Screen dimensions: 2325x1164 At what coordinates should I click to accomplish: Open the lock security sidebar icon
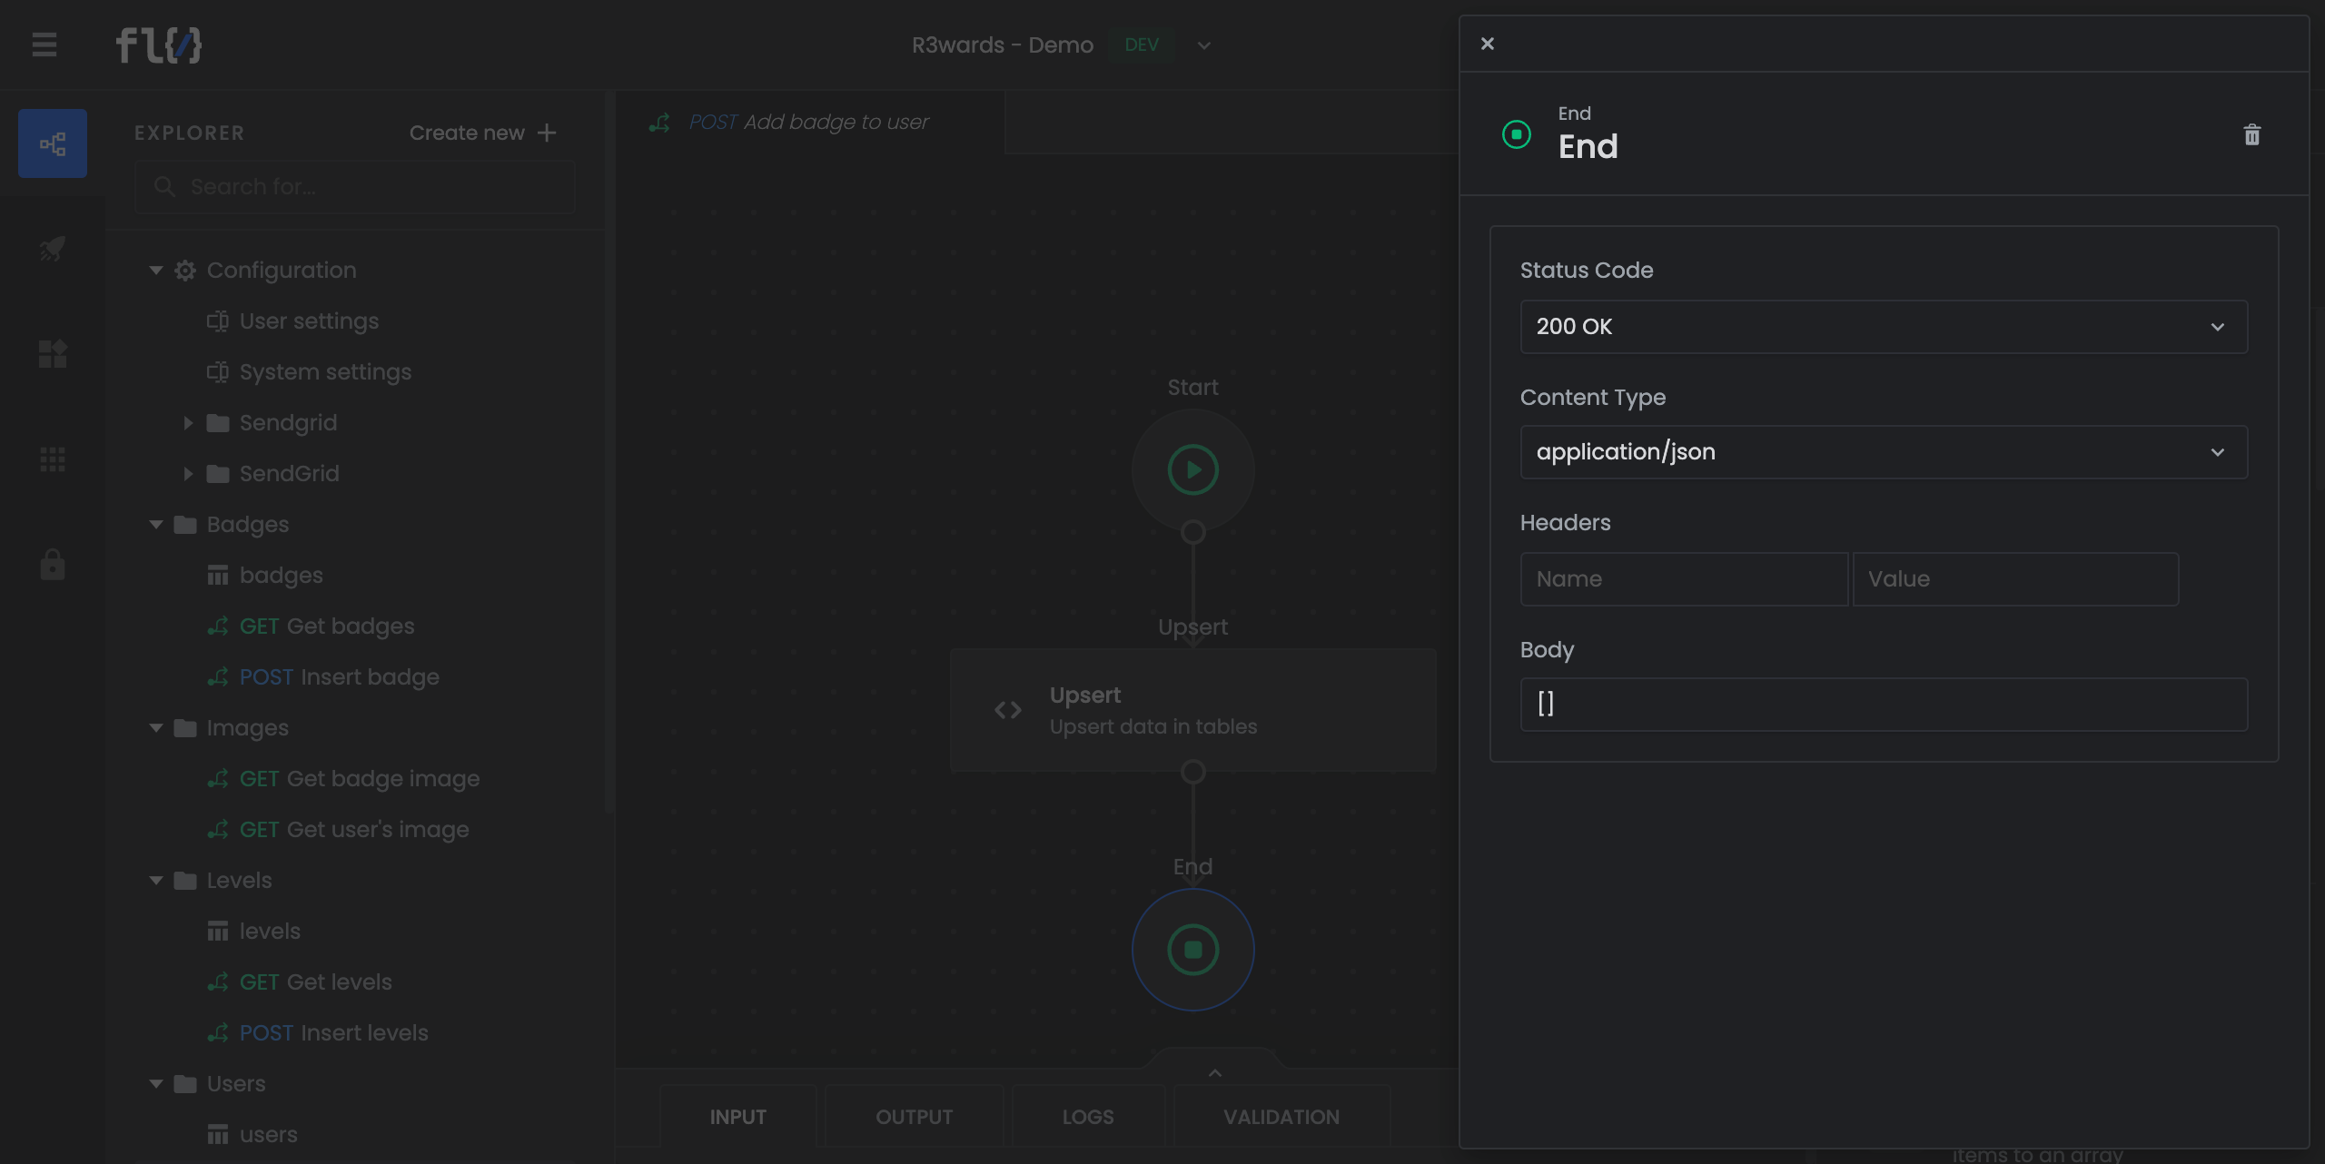tap(53, 564)
